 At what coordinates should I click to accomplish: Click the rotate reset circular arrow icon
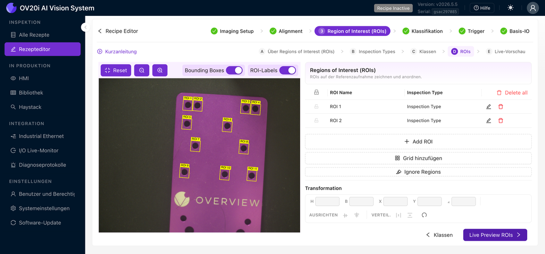pyautogui.click(x=424, y=215)
